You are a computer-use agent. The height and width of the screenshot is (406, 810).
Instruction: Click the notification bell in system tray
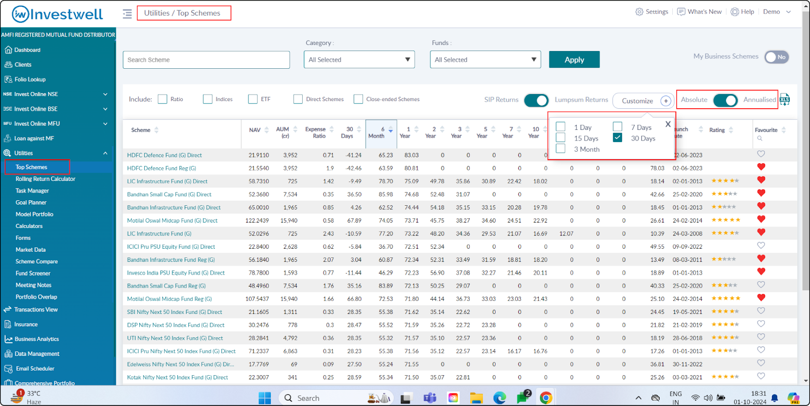tap(775, 398)
